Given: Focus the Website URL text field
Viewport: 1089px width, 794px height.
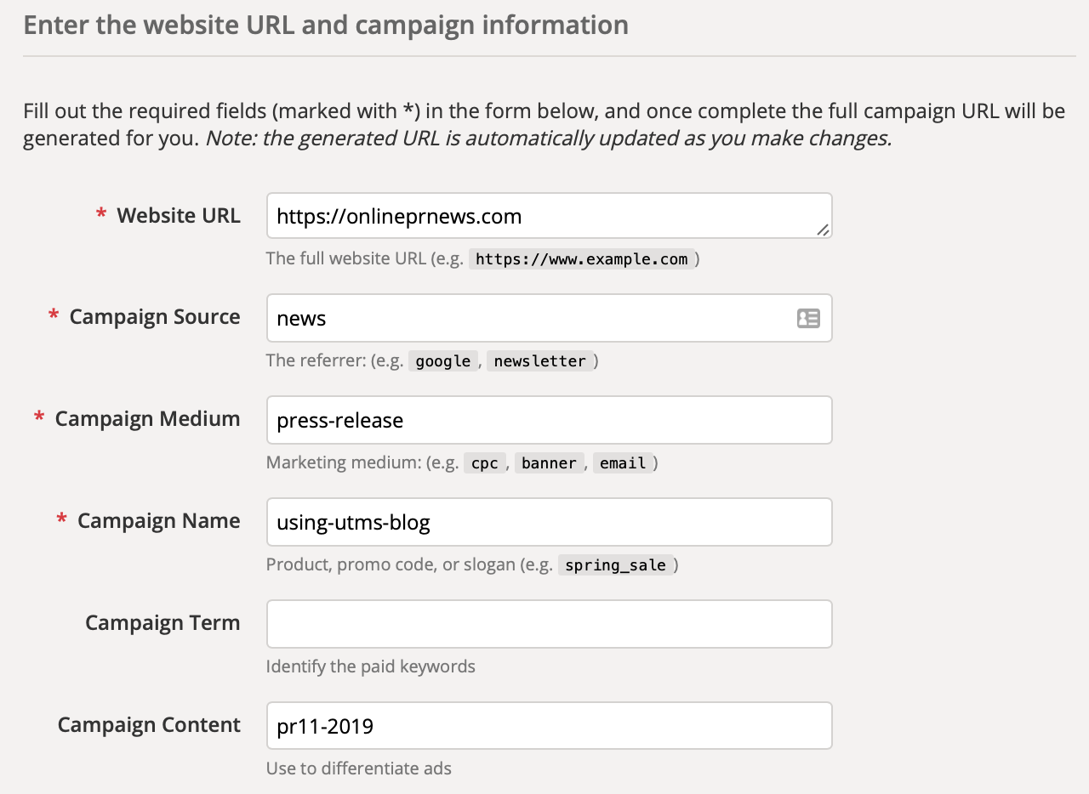Looking at the screenshot, I should (544, 216).
